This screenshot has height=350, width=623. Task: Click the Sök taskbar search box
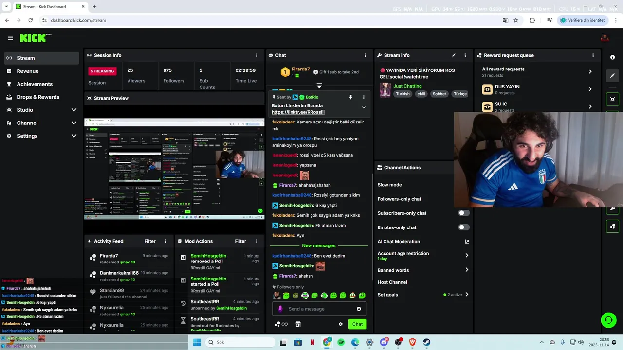point(240,342)
